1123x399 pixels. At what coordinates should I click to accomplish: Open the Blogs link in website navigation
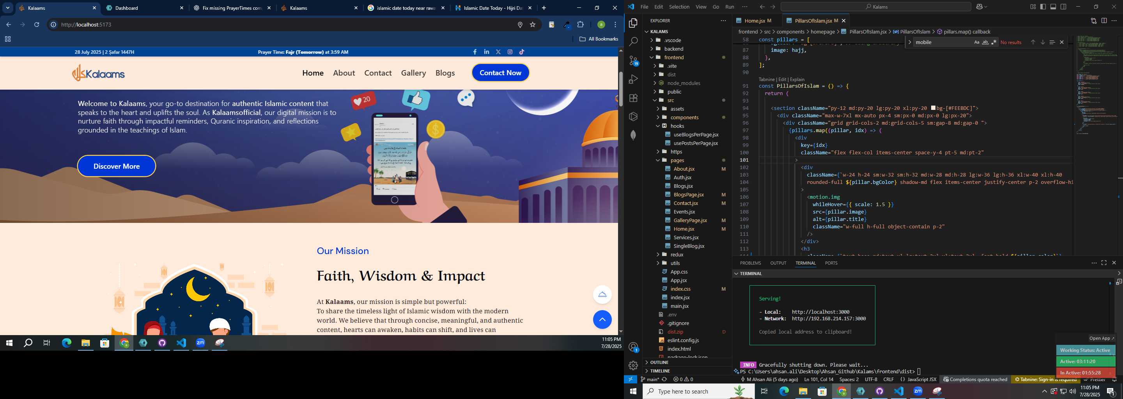[x=445, y=73]
